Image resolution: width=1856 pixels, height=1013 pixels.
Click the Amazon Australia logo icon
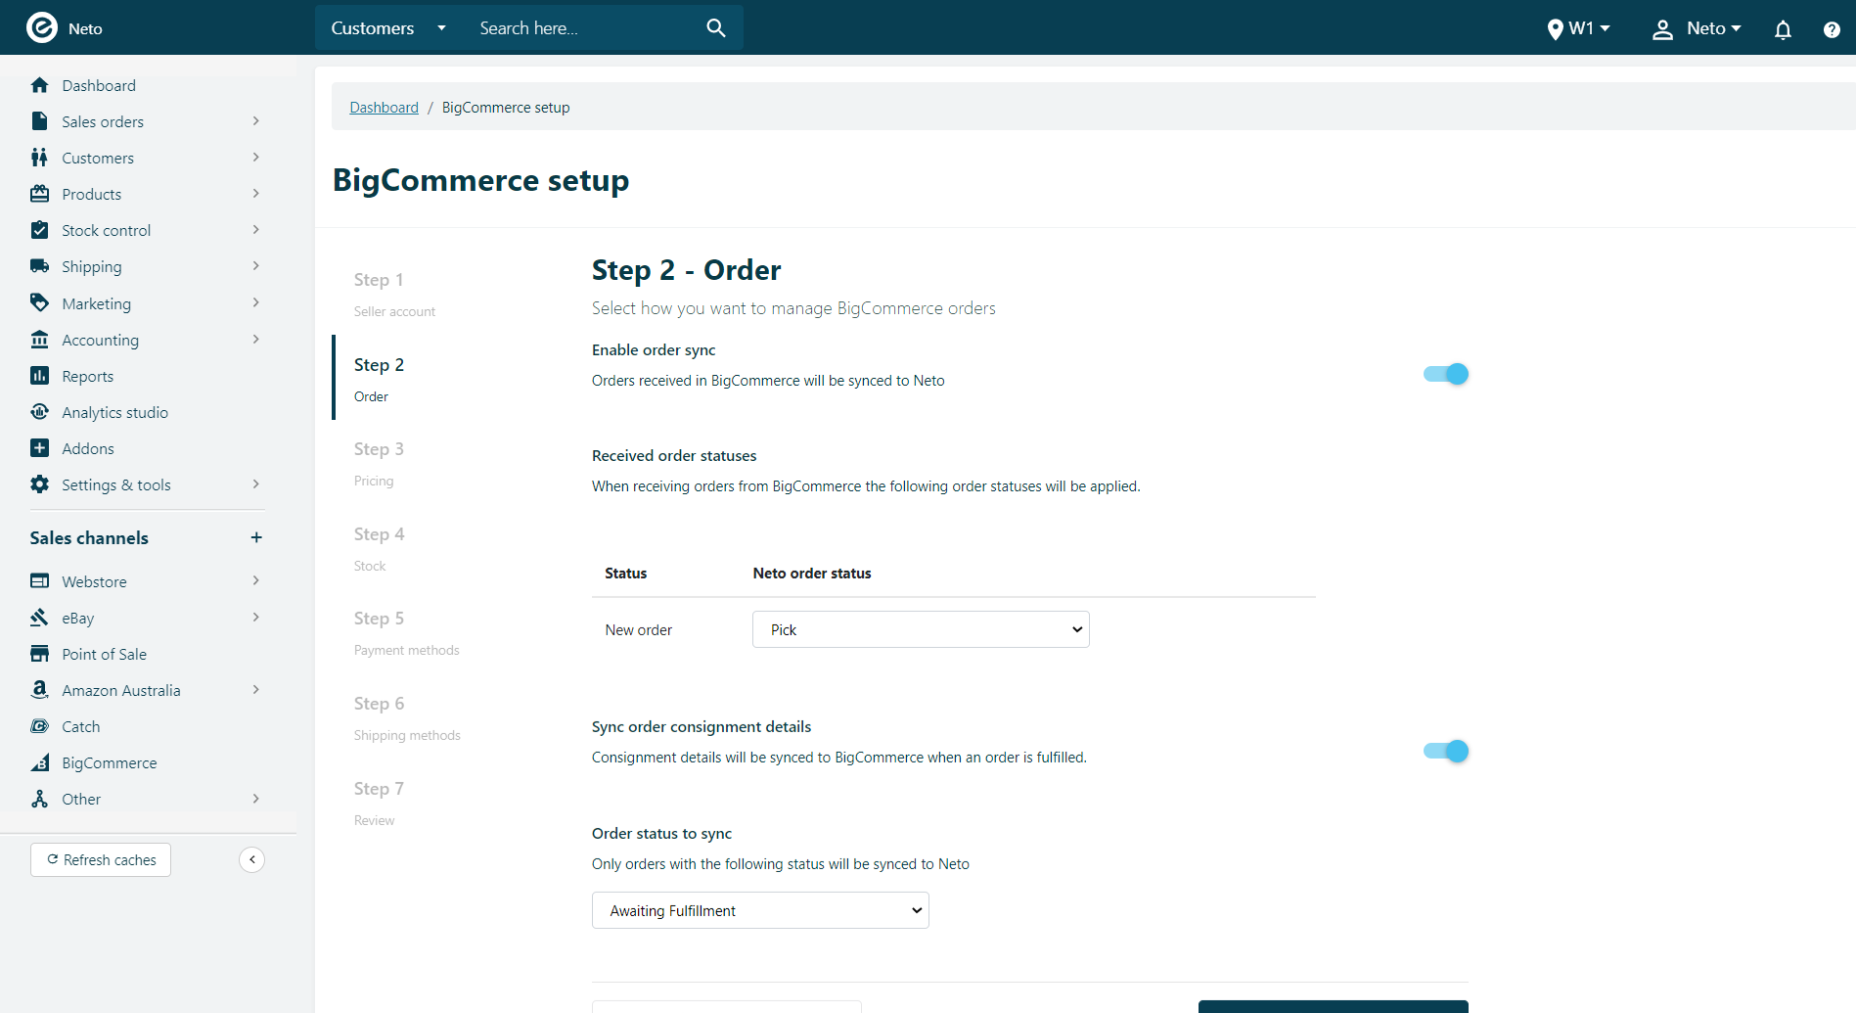coord(39,690)
